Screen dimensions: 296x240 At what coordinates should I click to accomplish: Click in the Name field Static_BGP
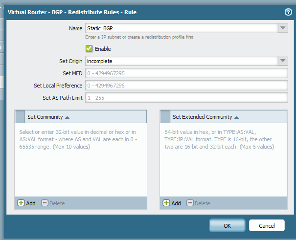(x=182, y=28)
